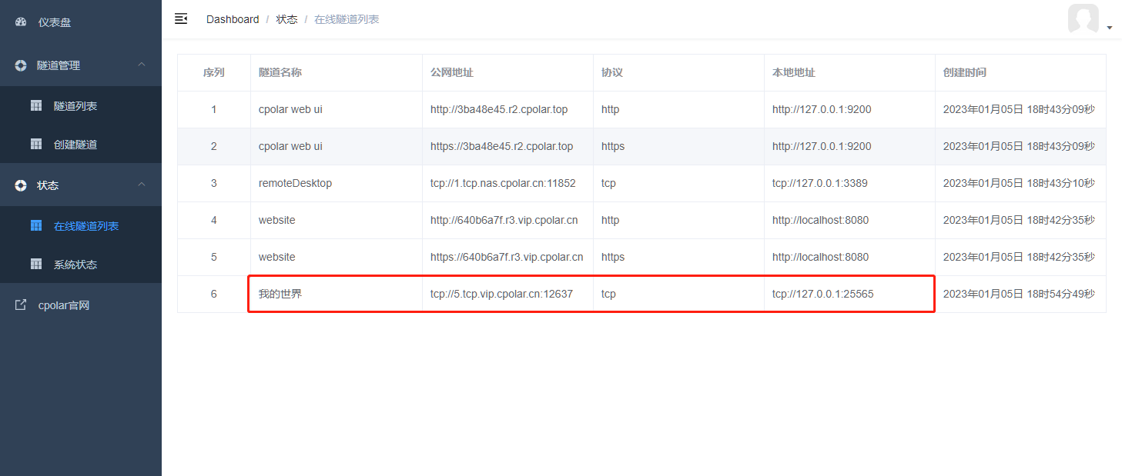
Task: Click the 协议 column header
Action: click(x=612, y=72)
